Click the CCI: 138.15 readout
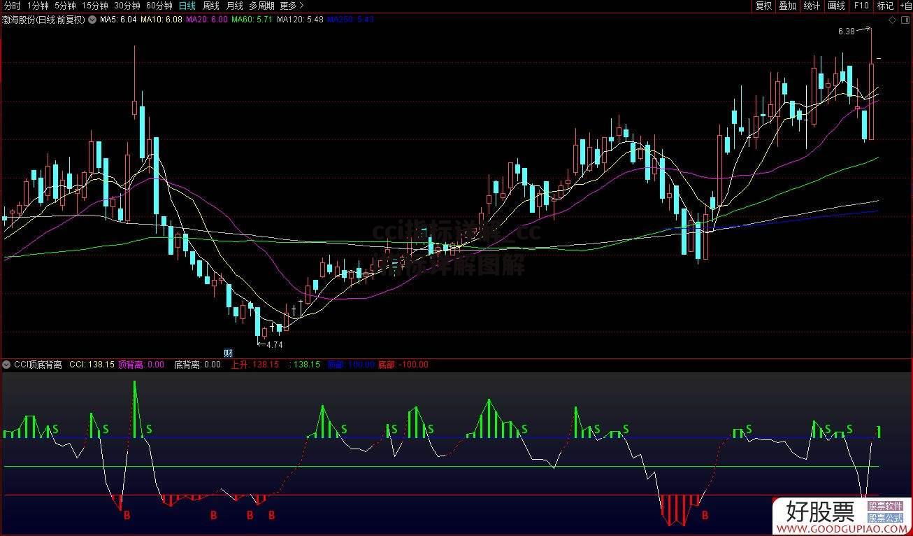The height and width of the screenshot is (536, 913). tap(92, 365)
